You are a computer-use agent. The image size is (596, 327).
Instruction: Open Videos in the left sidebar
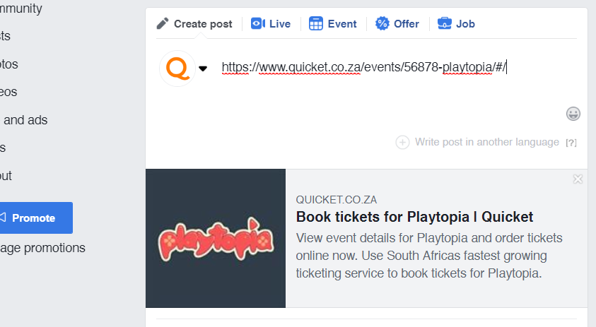pos(8,92)
